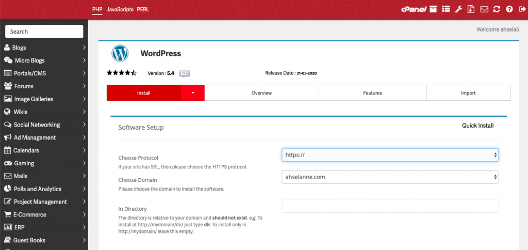
Task: Click the cPanel logo in the header
Action: (414, 9)
